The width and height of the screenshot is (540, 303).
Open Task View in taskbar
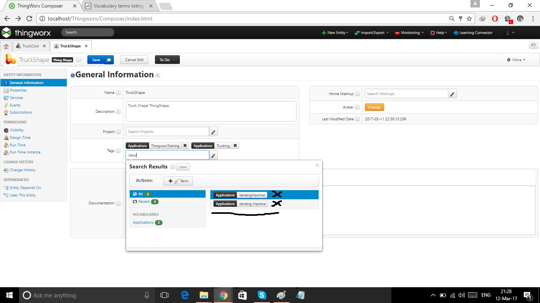(x=164, y=295)
